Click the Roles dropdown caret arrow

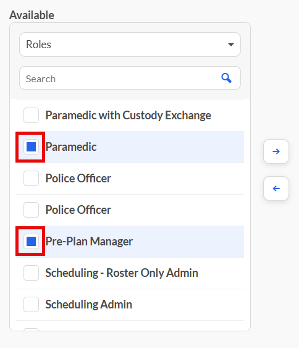pos(231,45)
